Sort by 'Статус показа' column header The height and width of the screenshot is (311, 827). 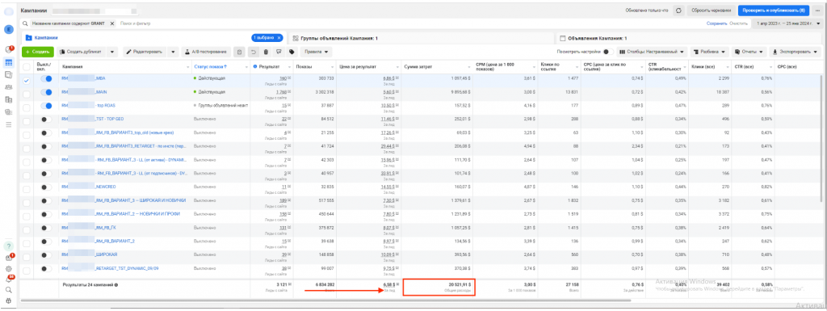pyautogui.click(x=210, y=67)
